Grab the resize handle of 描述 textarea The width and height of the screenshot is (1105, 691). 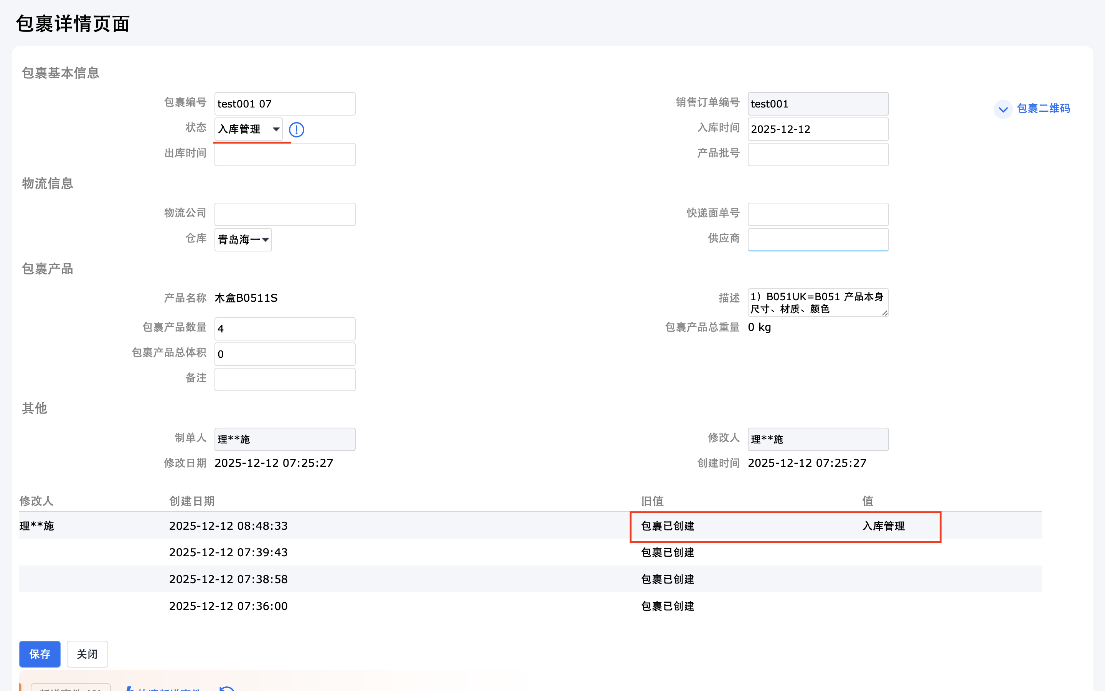tap(884, 313)
